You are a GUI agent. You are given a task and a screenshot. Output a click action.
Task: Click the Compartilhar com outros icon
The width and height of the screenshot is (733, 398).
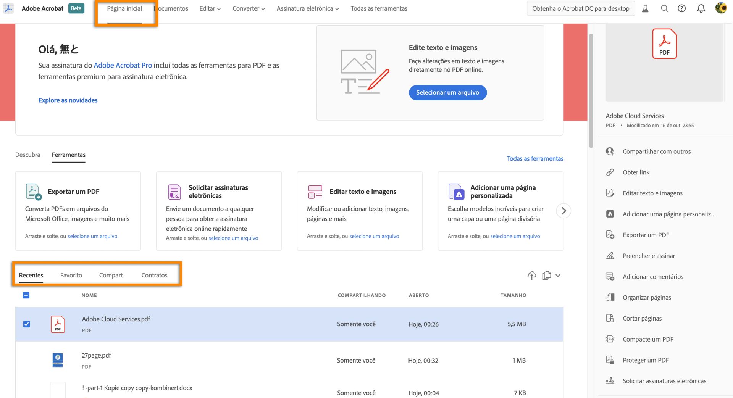[610, 151]
